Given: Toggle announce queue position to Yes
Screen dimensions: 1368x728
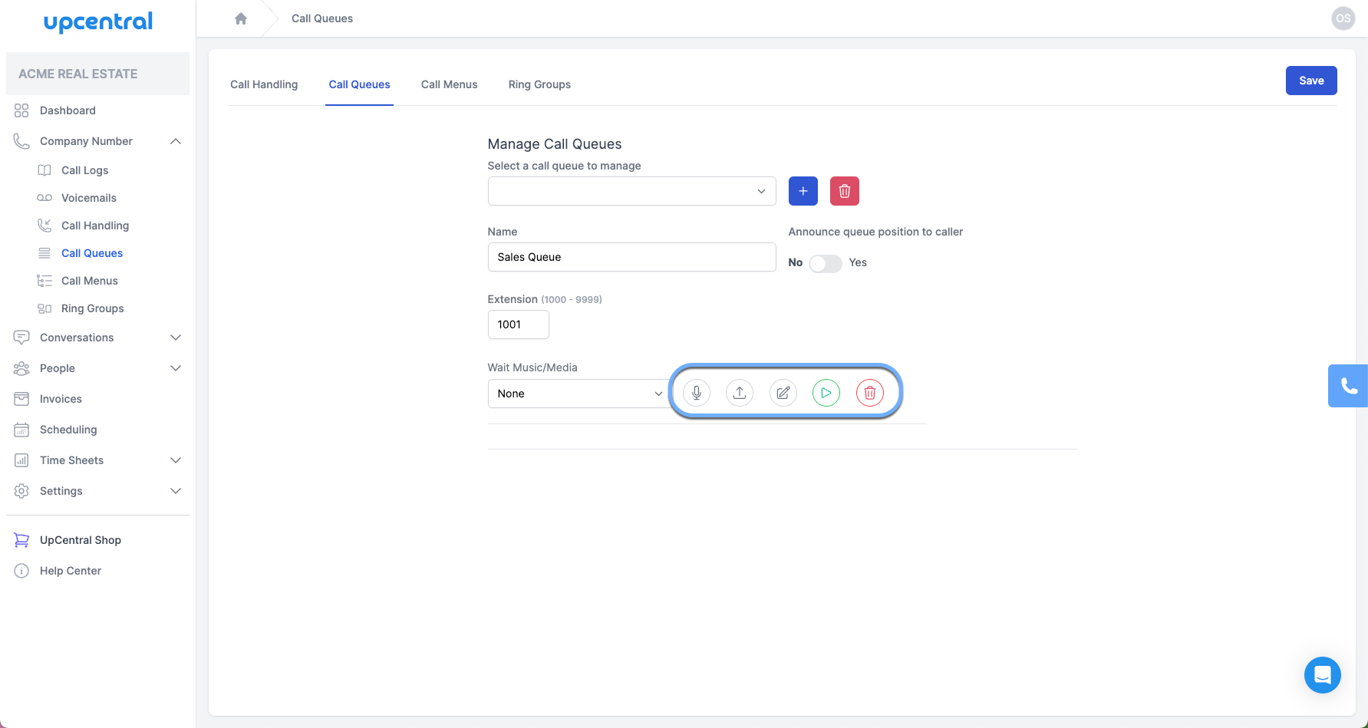Looking at the screenshot, I should pyautogui.click(x=825, y=262).
